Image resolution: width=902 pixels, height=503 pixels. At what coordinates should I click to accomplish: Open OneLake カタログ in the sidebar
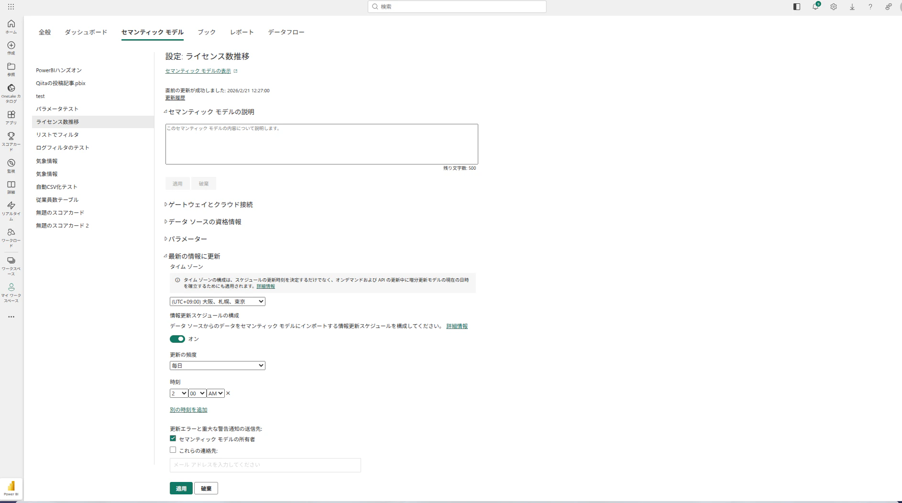pos(11,93)
